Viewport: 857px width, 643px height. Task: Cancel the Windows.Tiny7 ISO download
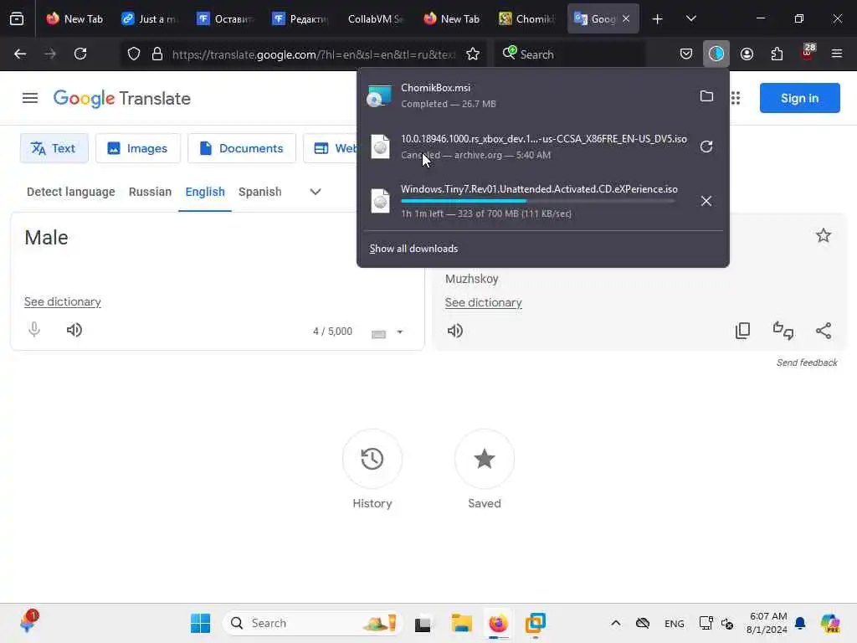706,201
